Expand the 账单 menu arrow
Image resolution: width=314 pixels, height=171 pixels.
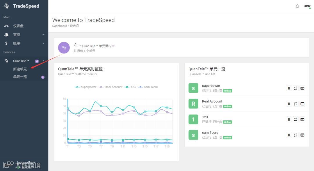pyautogui.click(x=43, y=43)
